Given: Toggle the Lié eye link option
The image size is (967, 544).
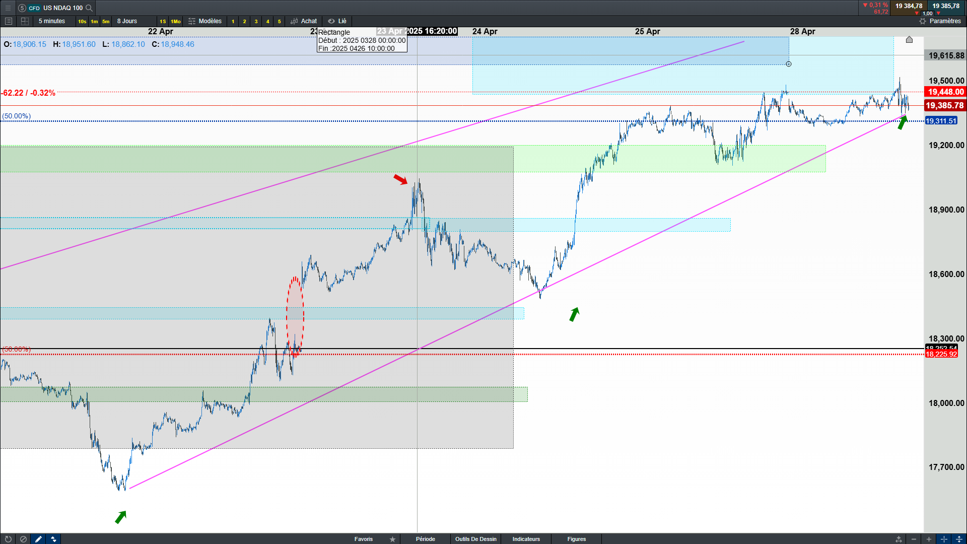Looking at the screenshot, I should click(x=337, y=21).
